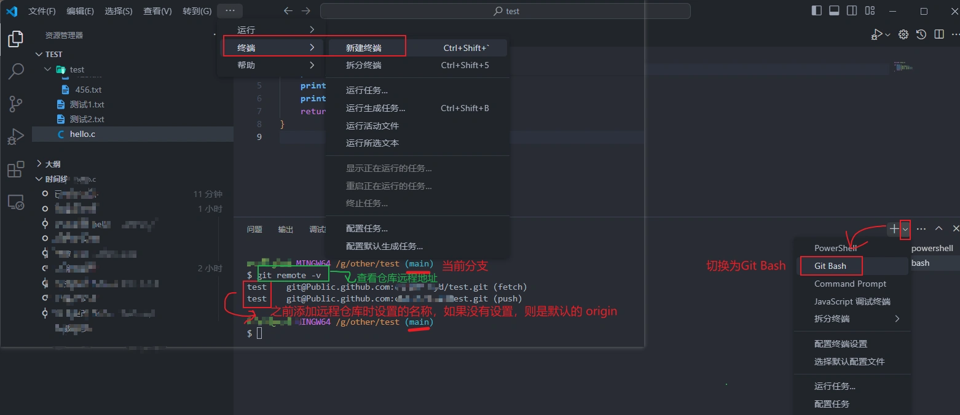The image size is (960, 415).
Task: Maximize the panel with up chevron
Action: pyautogui.click(x=938, y=228)
